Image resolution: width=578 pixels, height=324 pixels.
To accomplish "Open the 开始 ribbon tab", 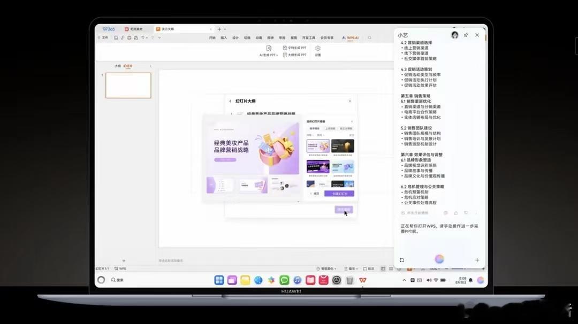I will 212,37.
